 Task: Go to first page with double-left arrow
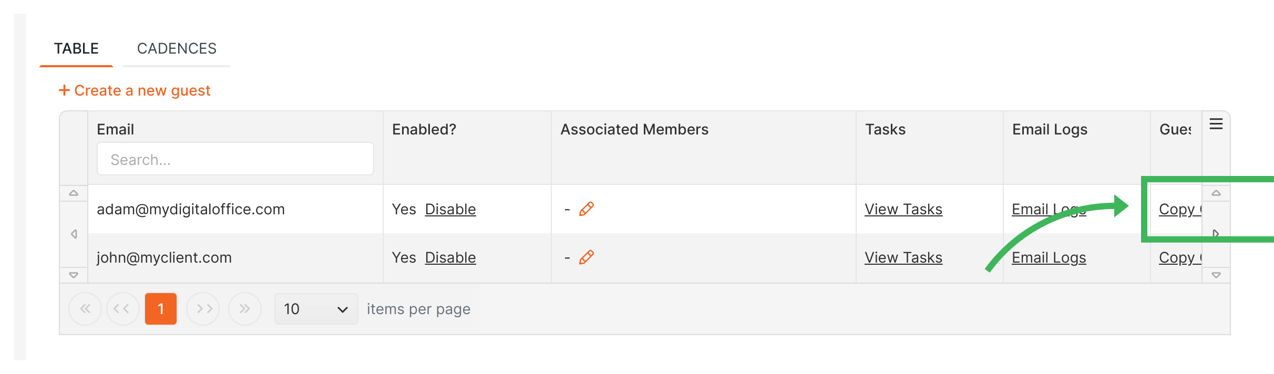pyautogui.click(x=85, y=309)
